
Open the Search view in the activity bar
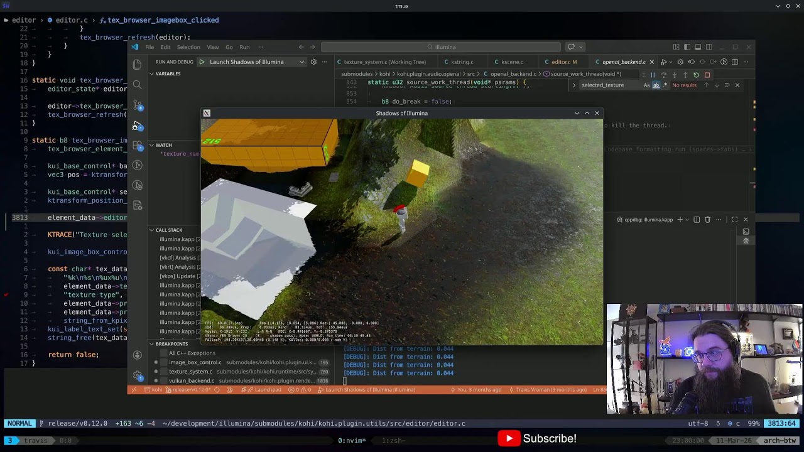[x=137, y=84]
